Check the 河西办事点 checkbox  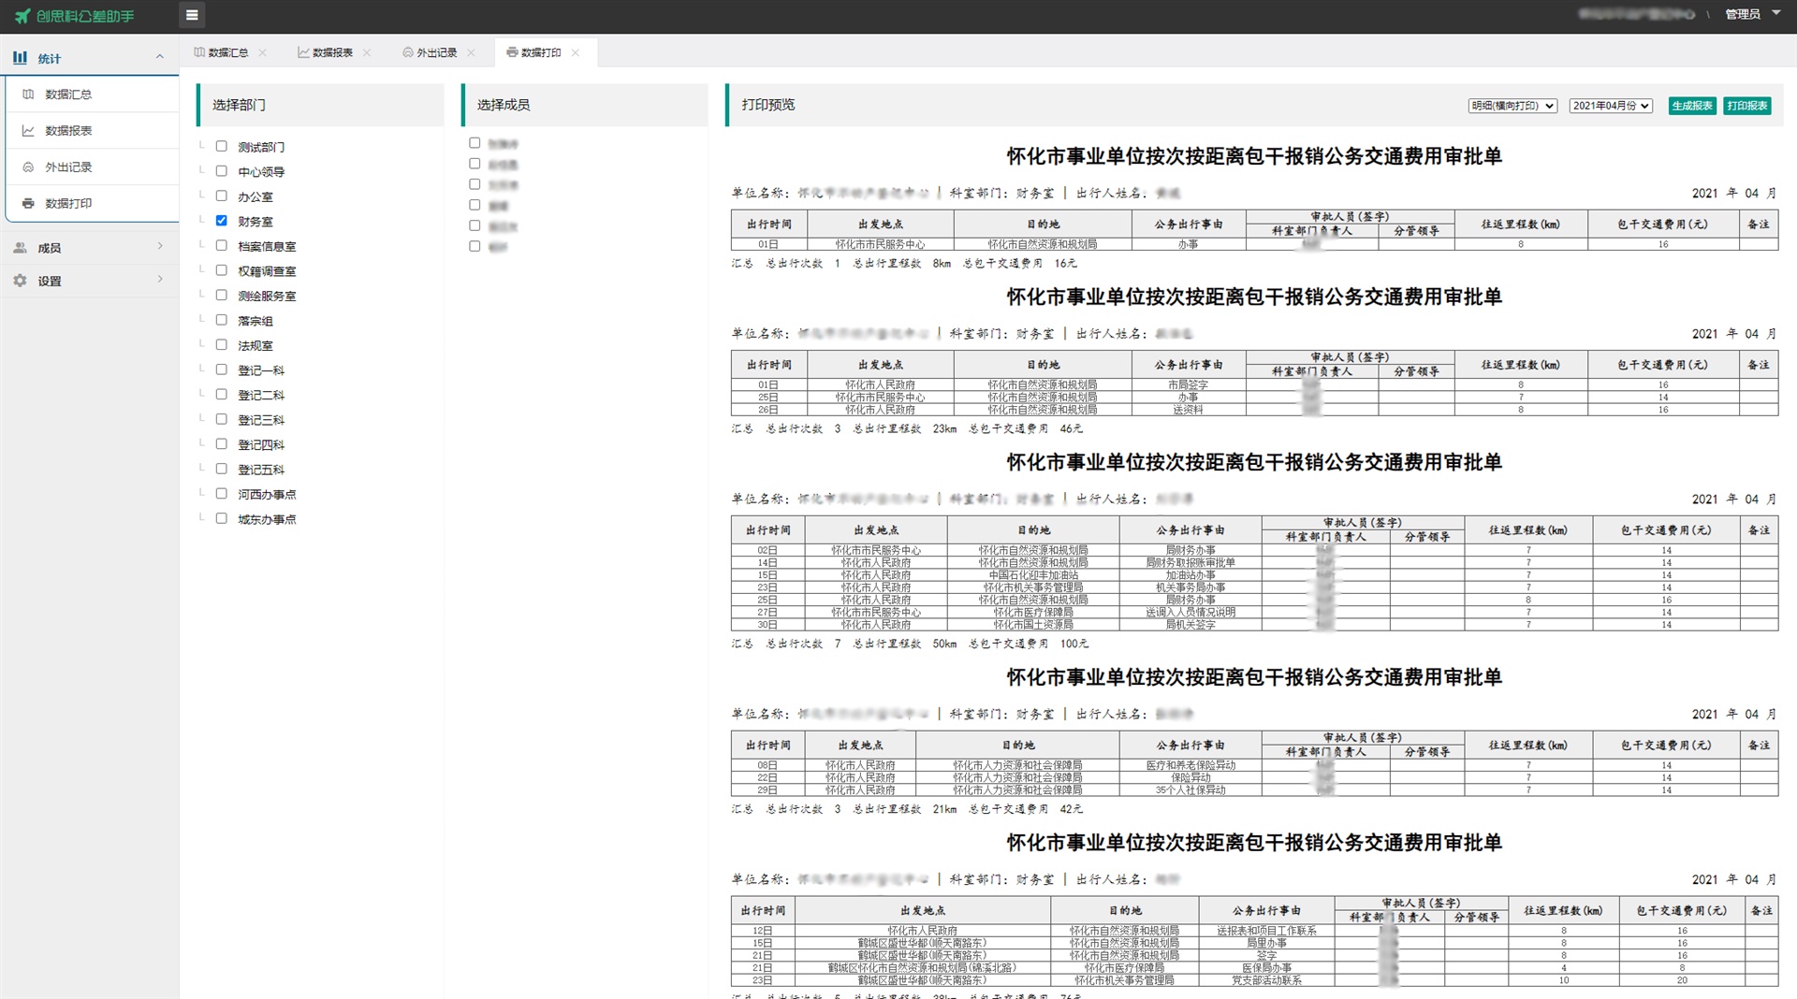[222, 493]
